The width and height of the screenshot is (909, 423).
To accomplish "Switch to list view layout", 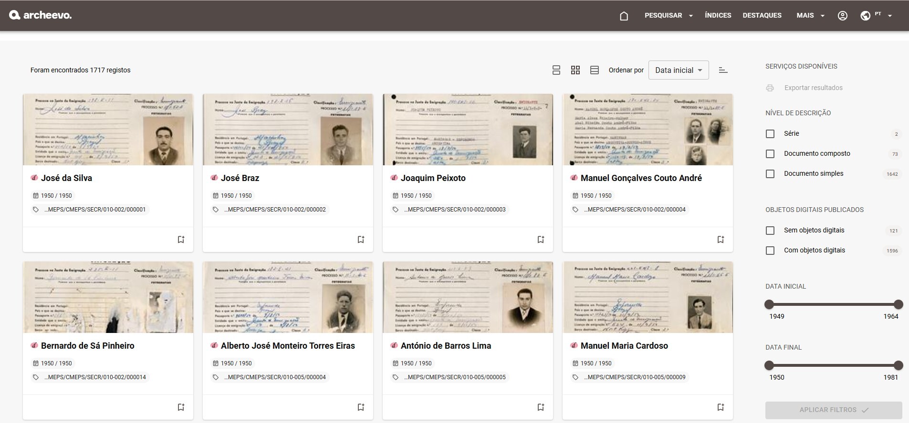I will pyautogui.click(x=556, y=70).
